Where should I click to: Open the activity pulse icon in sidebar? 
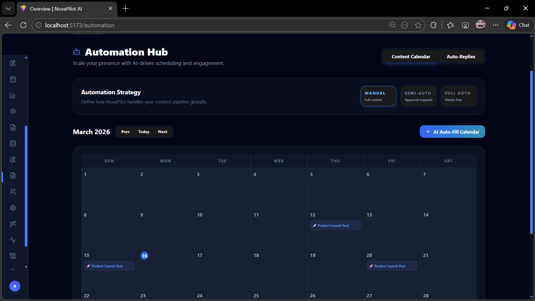13,240
